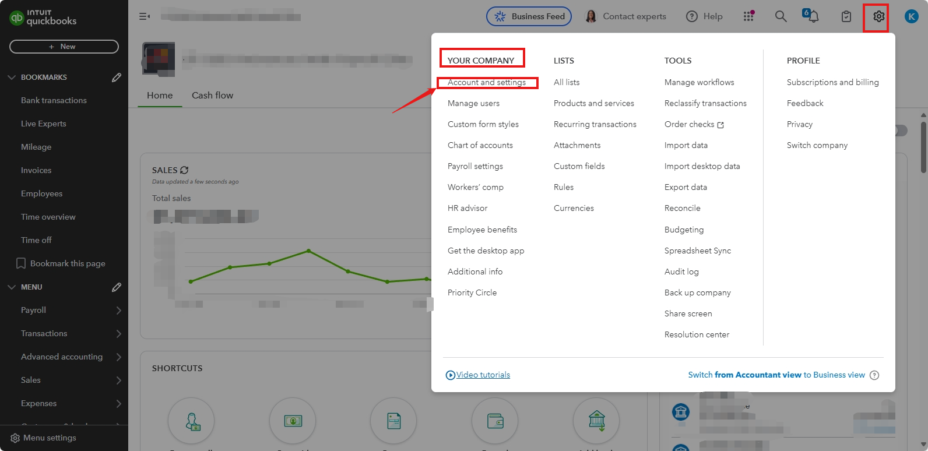Collapse the sidebar navigation menu icon
Screen dimensions: 928x451
[x=145, y=16]
